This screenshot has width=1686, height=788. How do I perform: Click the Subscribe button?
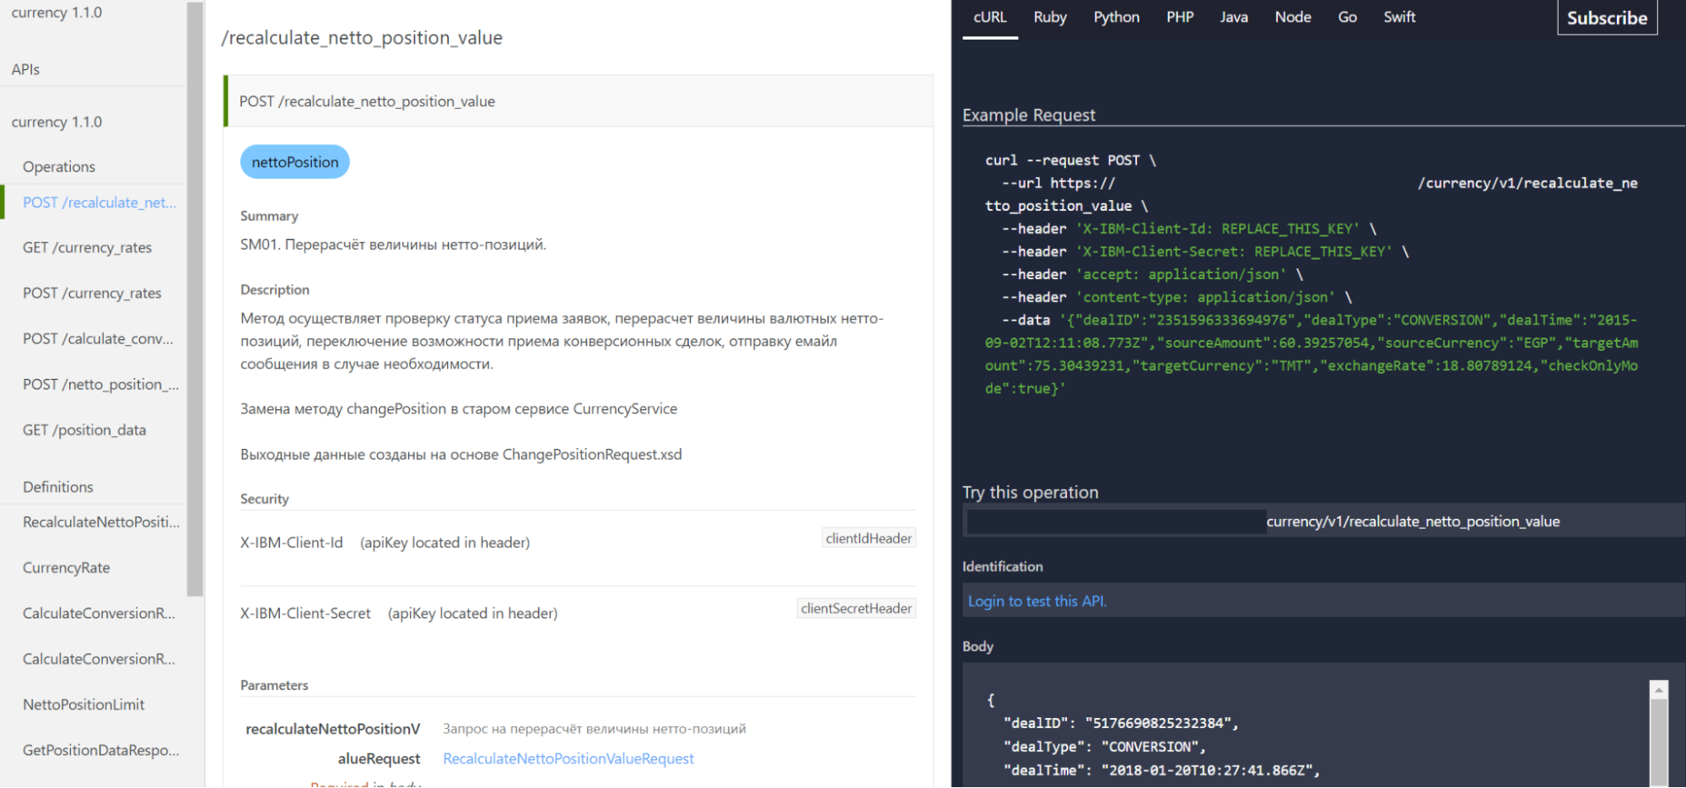point(1607,18)
